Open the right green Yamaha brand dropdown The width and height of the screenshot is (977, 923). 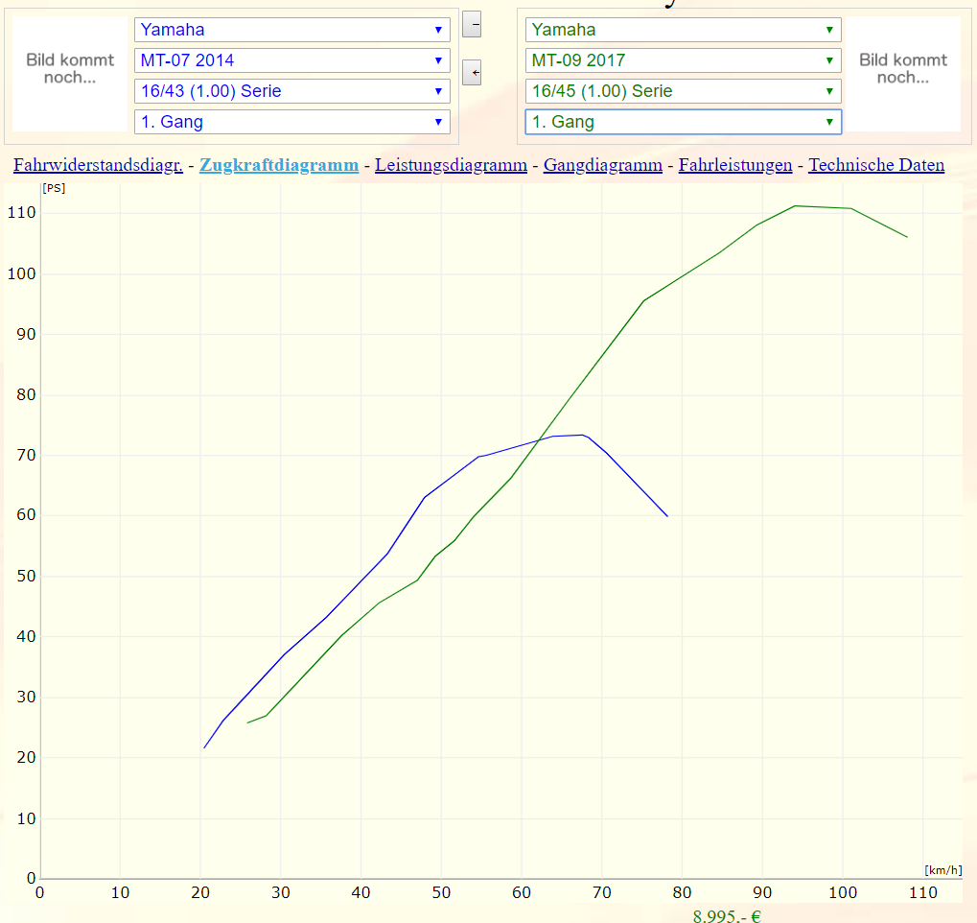tap(683, 30)
